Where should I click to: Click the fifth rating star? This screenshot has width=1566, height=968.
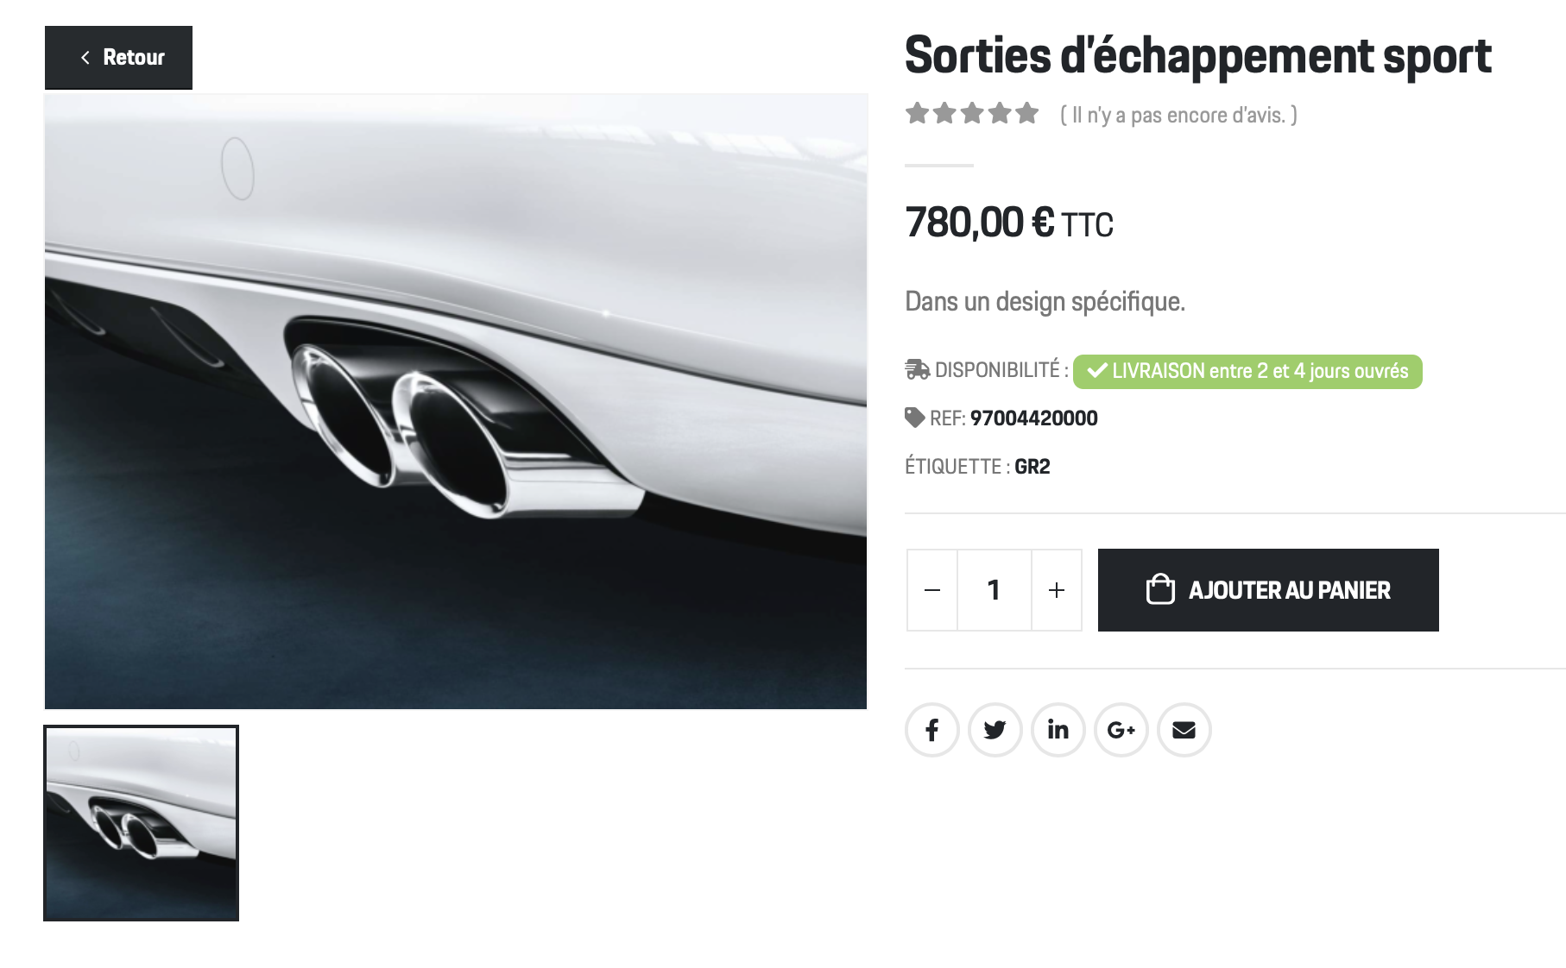point(1027,113)
